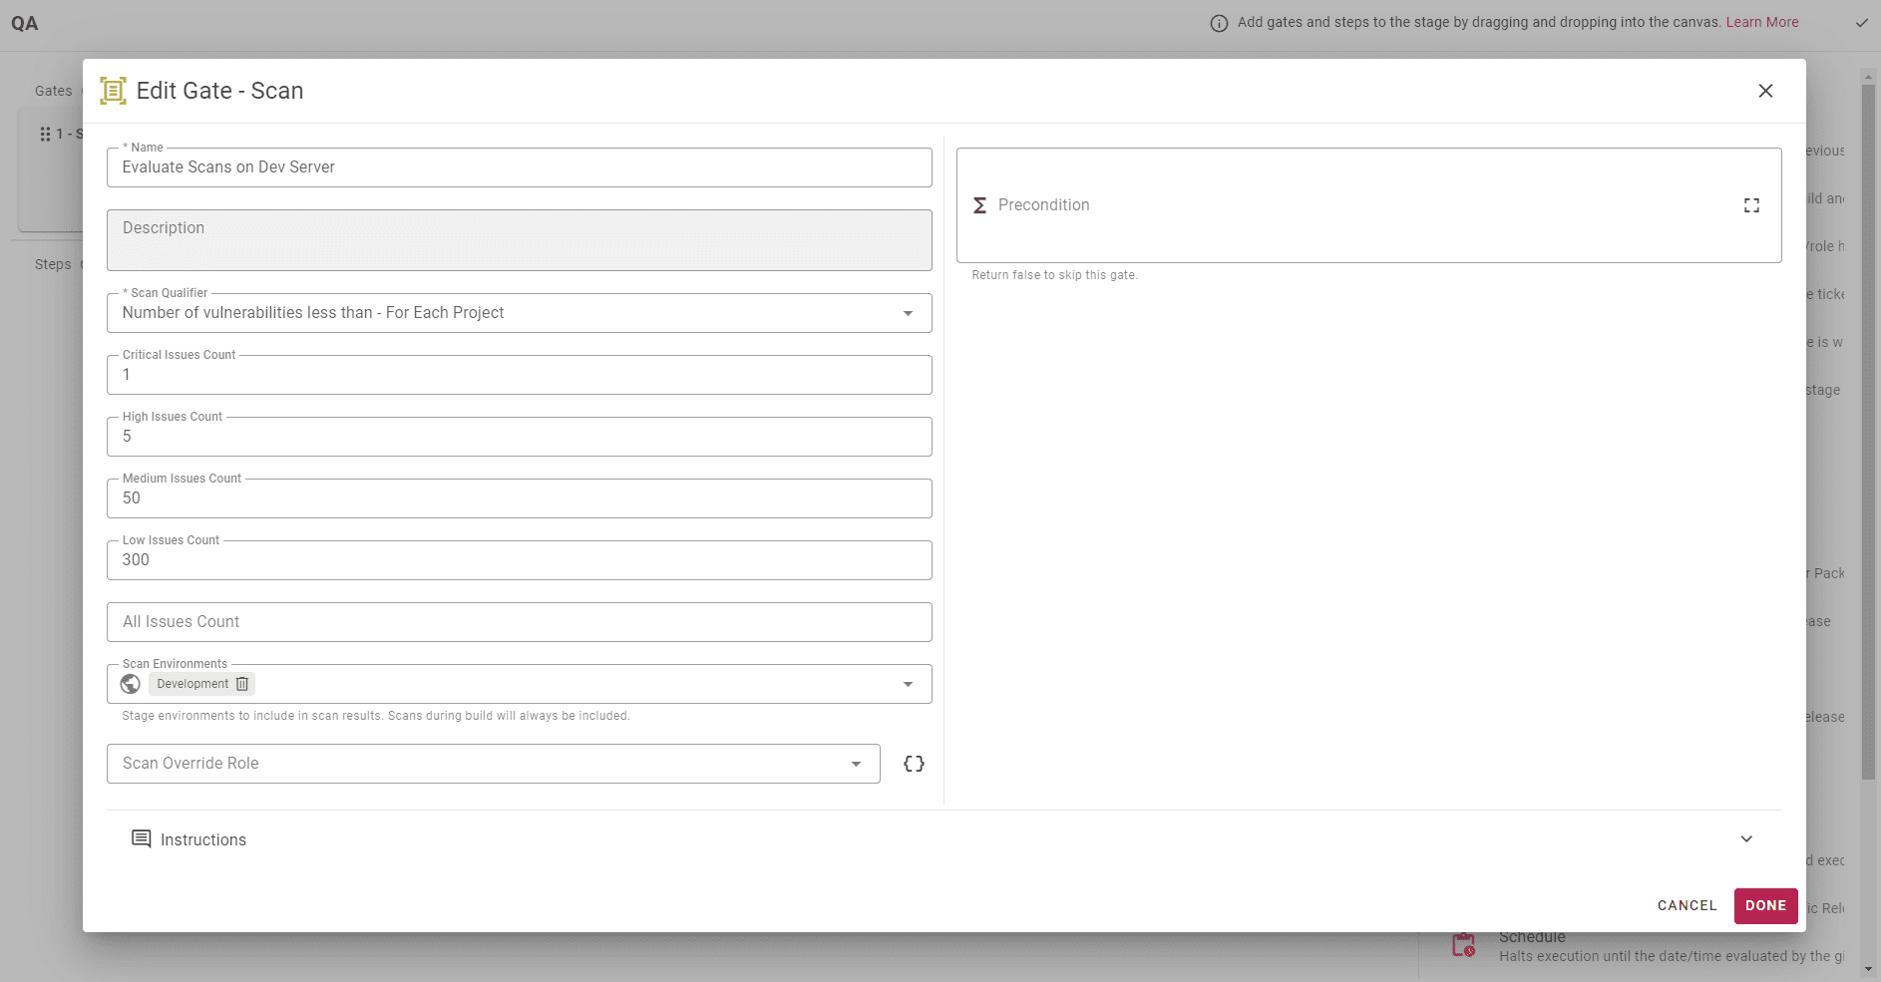Open the Learn More link in the banner

(1761, 22)
